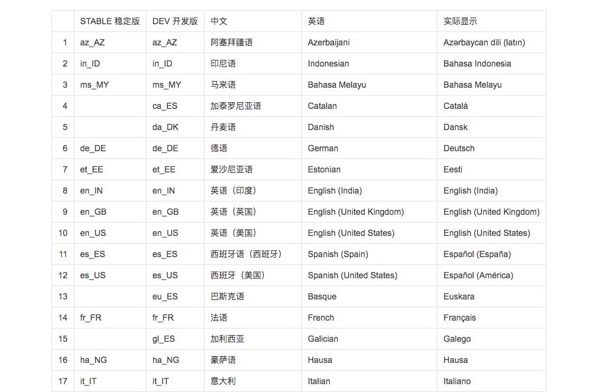This screenshot has height=392, width=605.
Task: Select the 'Danish' cell
Action: (369, 127)
